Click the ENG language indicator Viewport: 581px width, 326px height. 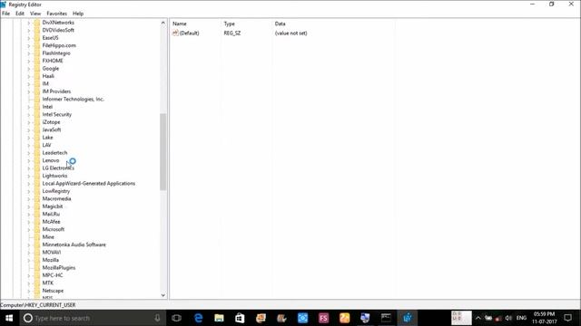[x=521, y=318]
